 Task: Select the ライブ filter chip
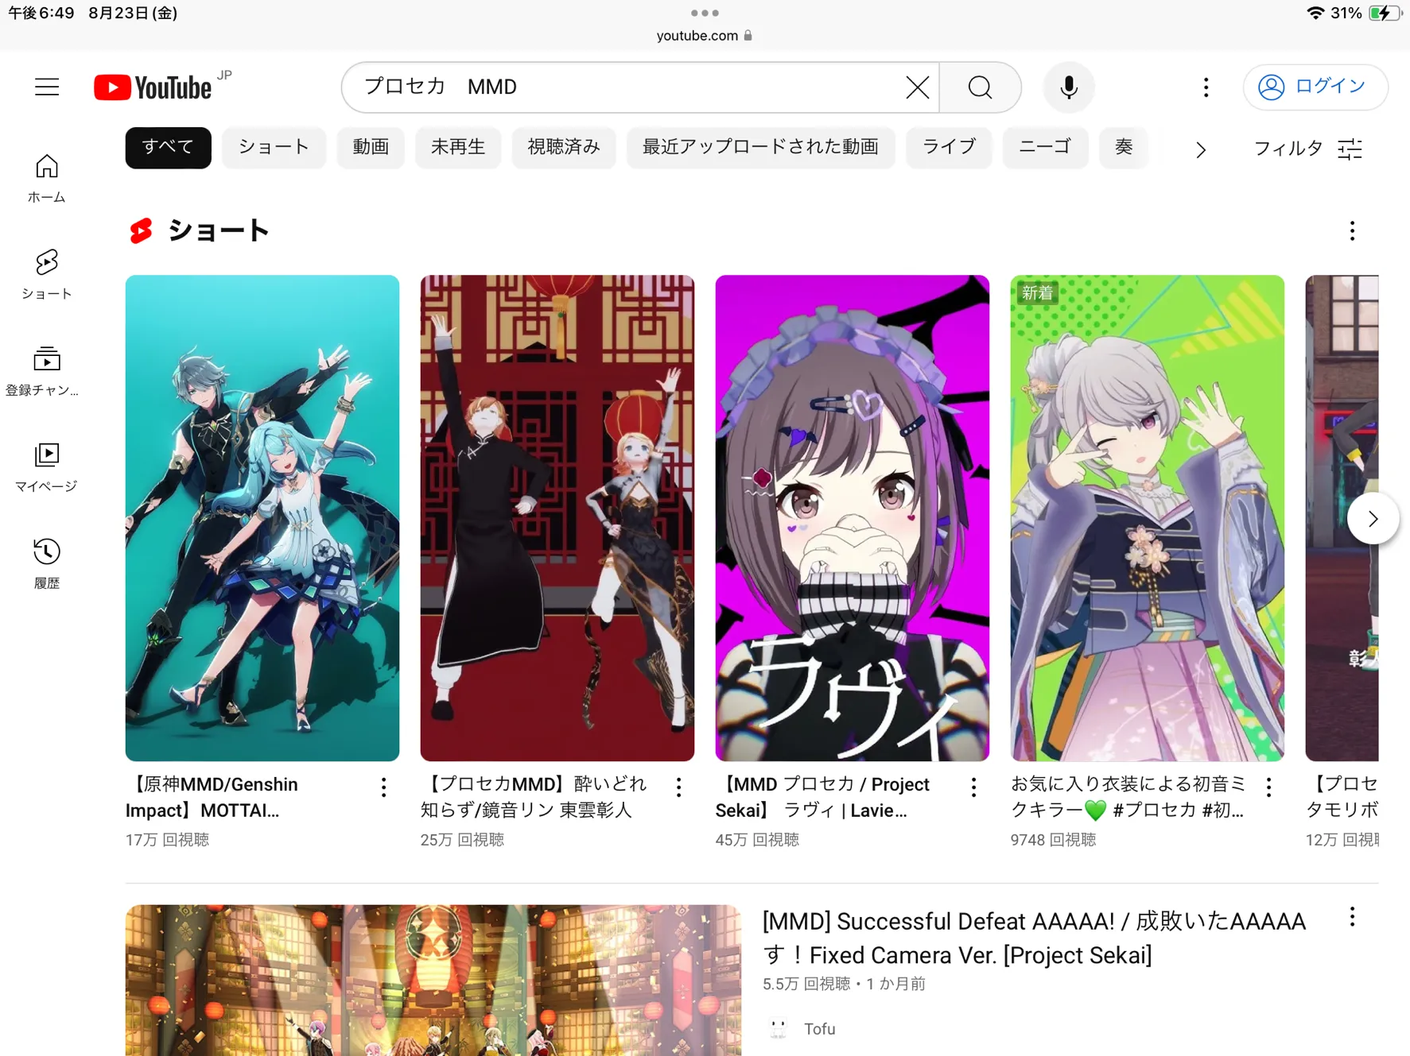point(949,147)
